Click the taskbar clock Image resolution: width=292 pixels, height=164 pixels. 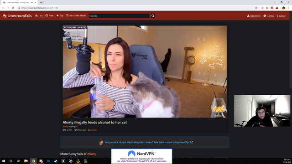pyautogui.click(x=287, y=161)
